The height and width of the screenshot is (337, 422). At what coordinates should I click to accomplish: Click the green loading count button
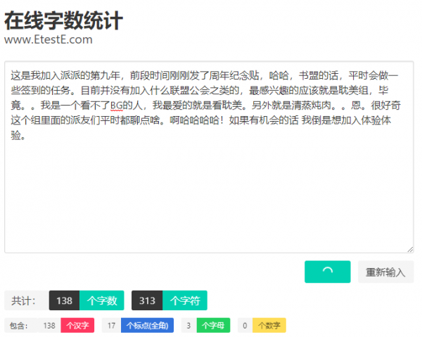[x=327, y=272]
